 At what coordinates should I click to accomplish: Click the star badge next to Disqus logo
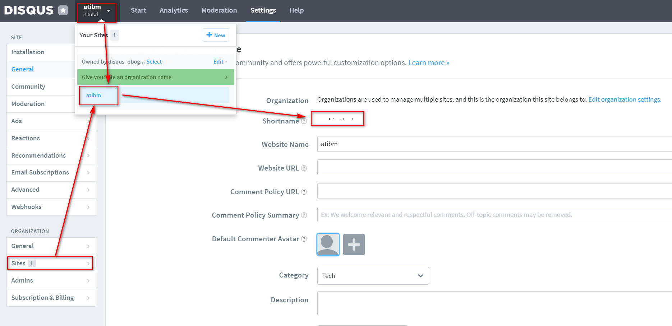coord(63,10)
